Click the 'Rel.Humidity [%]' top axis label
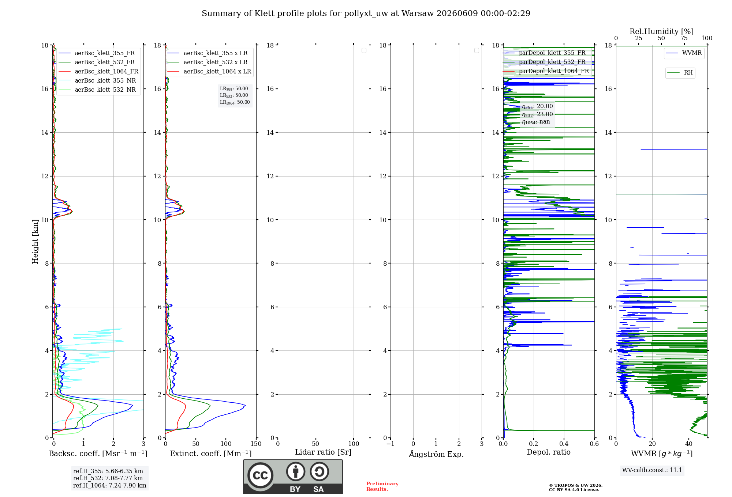732x497 pixels. pyautogui.click(x=662, y=32)
